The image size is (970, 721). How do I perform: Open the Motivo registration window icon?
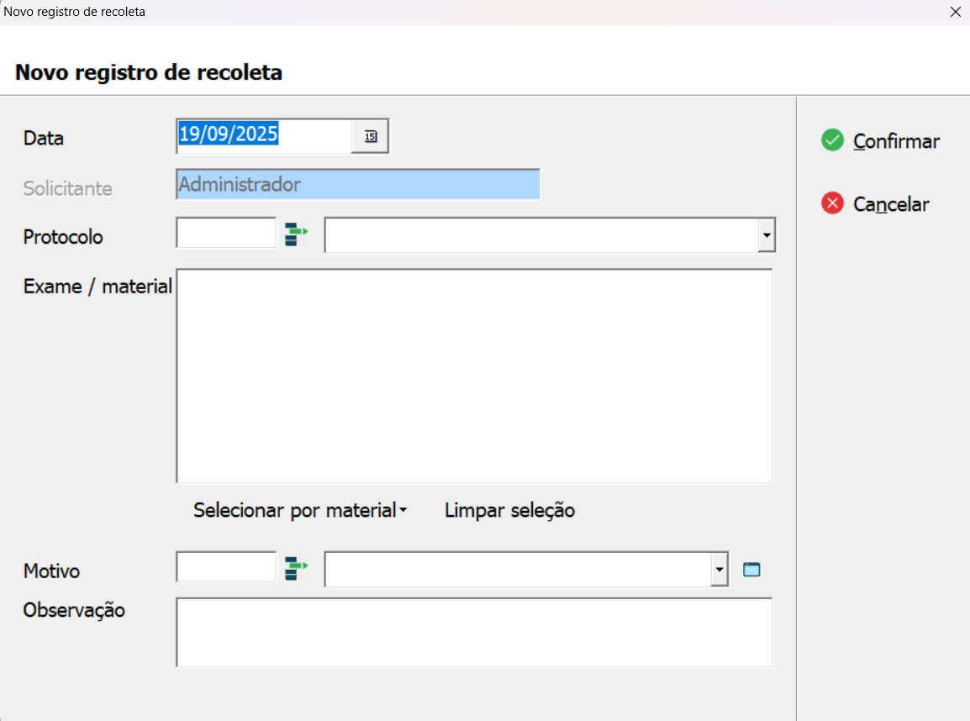point(751,570)
